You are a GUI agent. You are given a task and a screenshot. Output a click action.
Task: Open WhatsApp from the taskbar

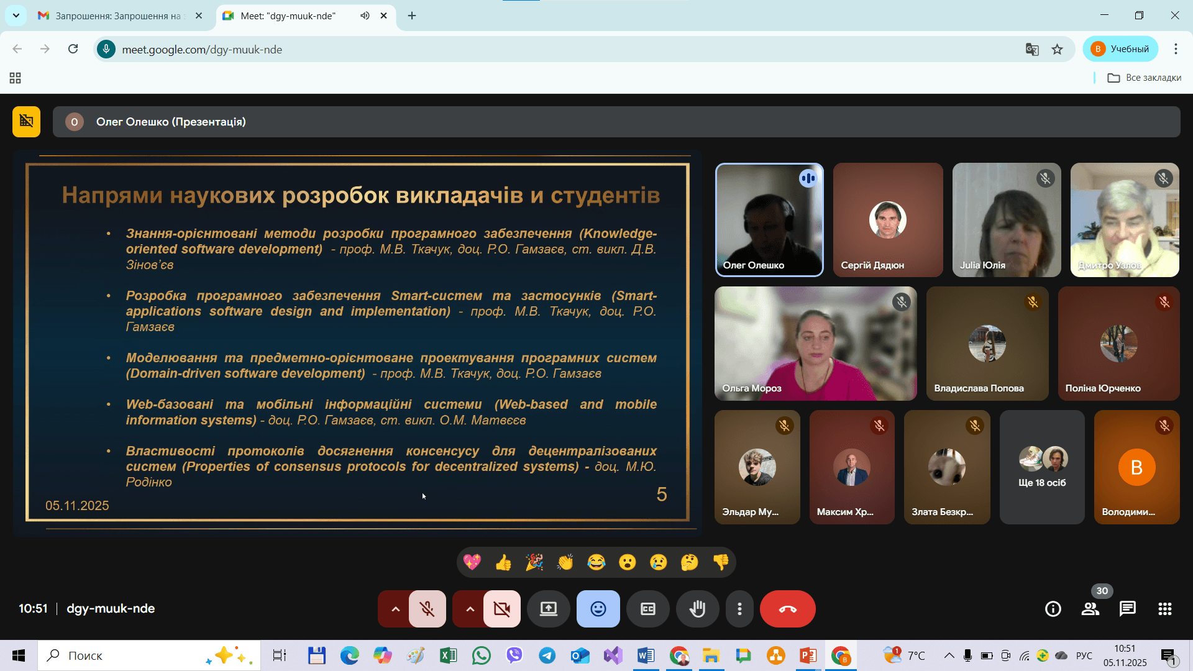pos(481,655)
